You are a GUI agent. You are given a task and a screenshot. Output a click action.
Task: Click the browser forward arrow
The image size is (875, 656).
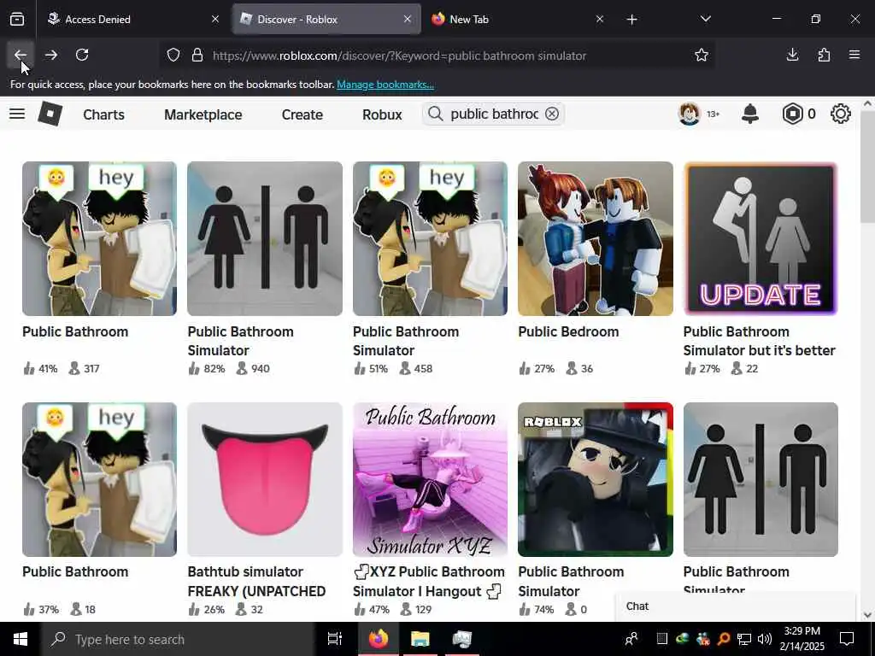[x=51, y=55]
